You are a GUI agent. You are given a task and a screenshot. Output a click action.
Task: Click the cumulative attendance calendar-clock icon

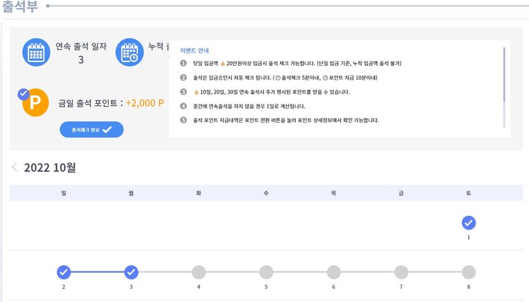click(129, 53)
